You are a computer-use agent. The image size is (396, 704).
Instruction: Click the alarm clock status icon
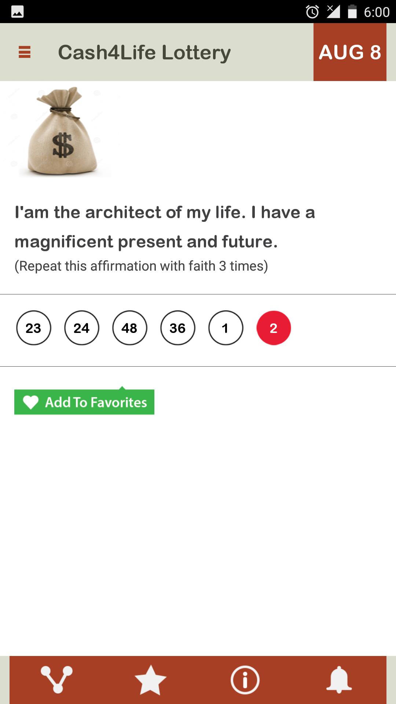point(312,12)
